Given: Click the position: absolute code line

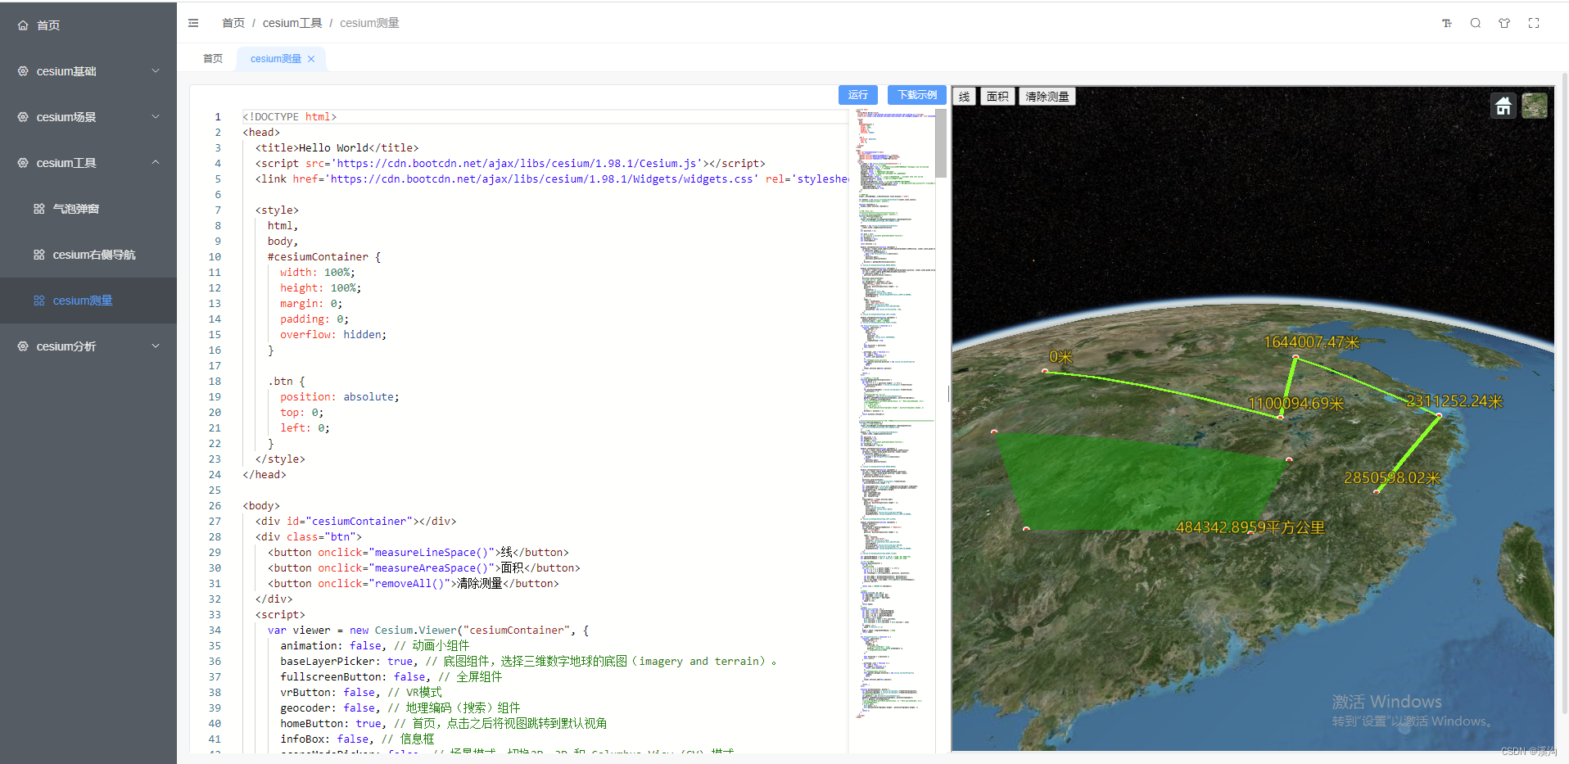Looking at the screenshot, I should (340, 397).
